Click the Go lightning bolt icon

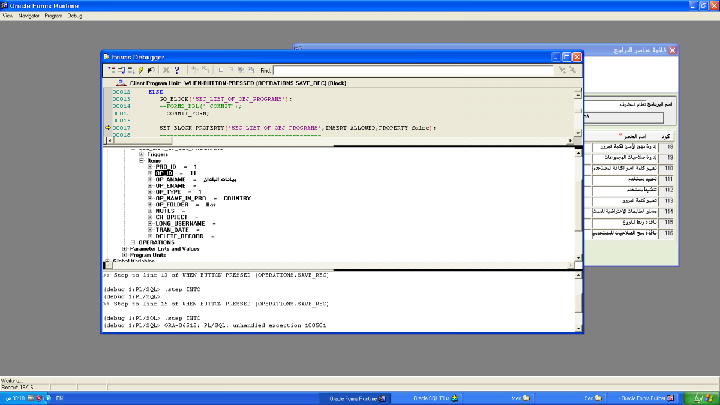point(141,70)
